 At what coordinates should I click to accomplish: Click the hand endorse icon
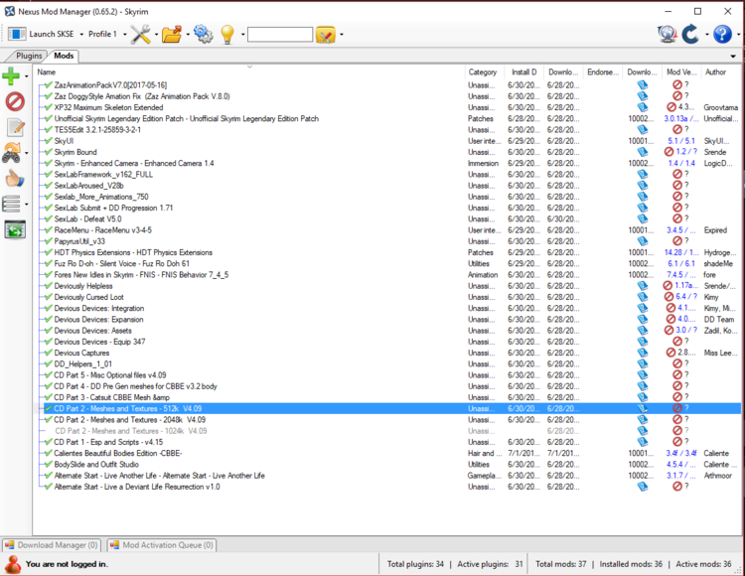[15, 179]
